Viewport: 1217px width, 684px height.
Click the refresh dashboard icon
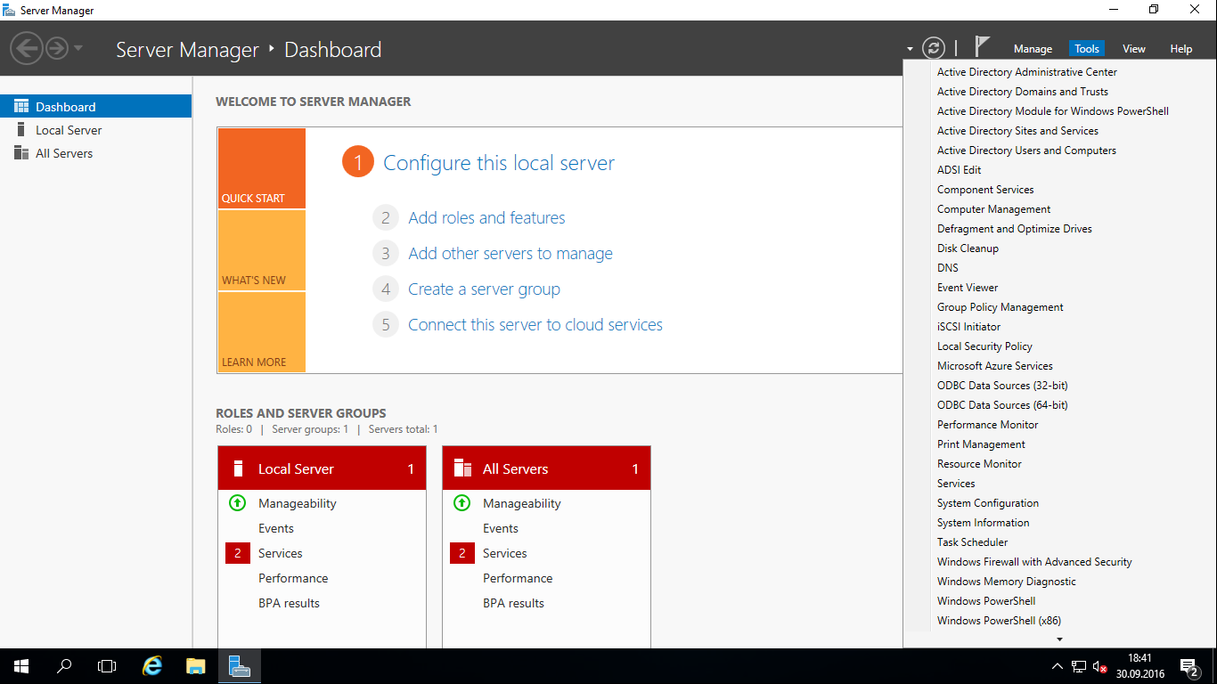(x=933, y=48)
